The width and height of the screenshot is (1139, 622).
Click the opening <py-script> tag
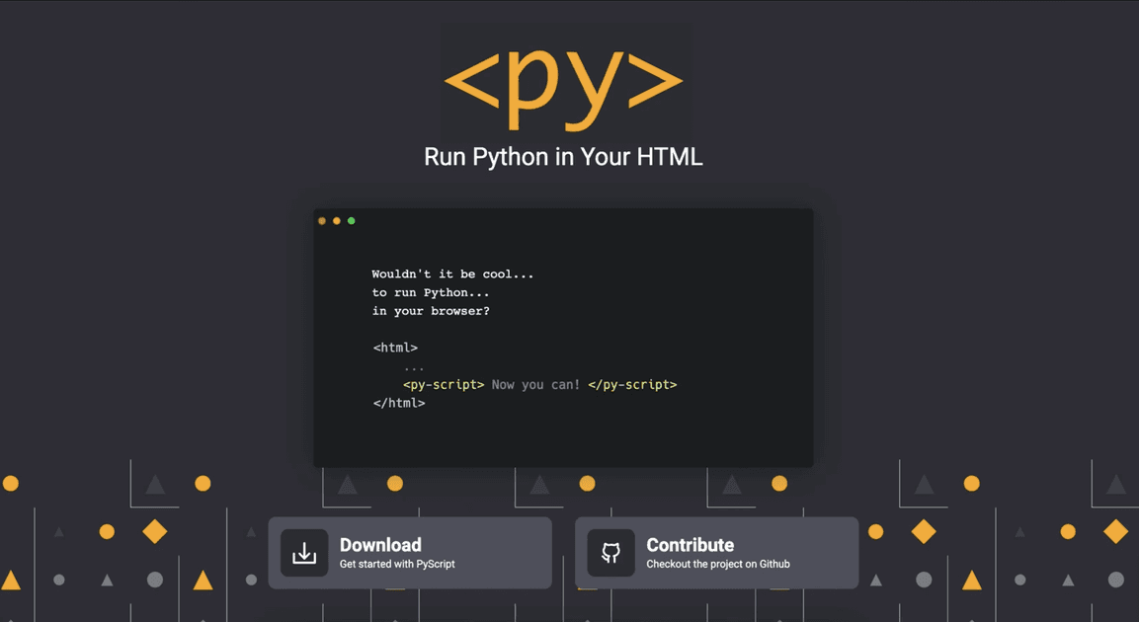coord(444,385)
